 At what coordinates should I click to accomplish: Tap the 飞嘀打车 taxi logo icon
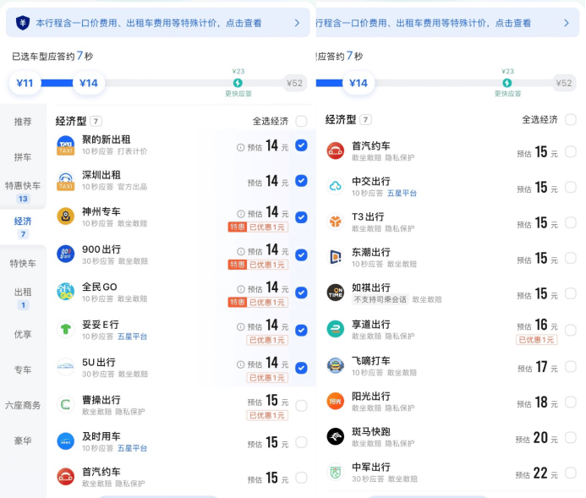click(335, 366)
